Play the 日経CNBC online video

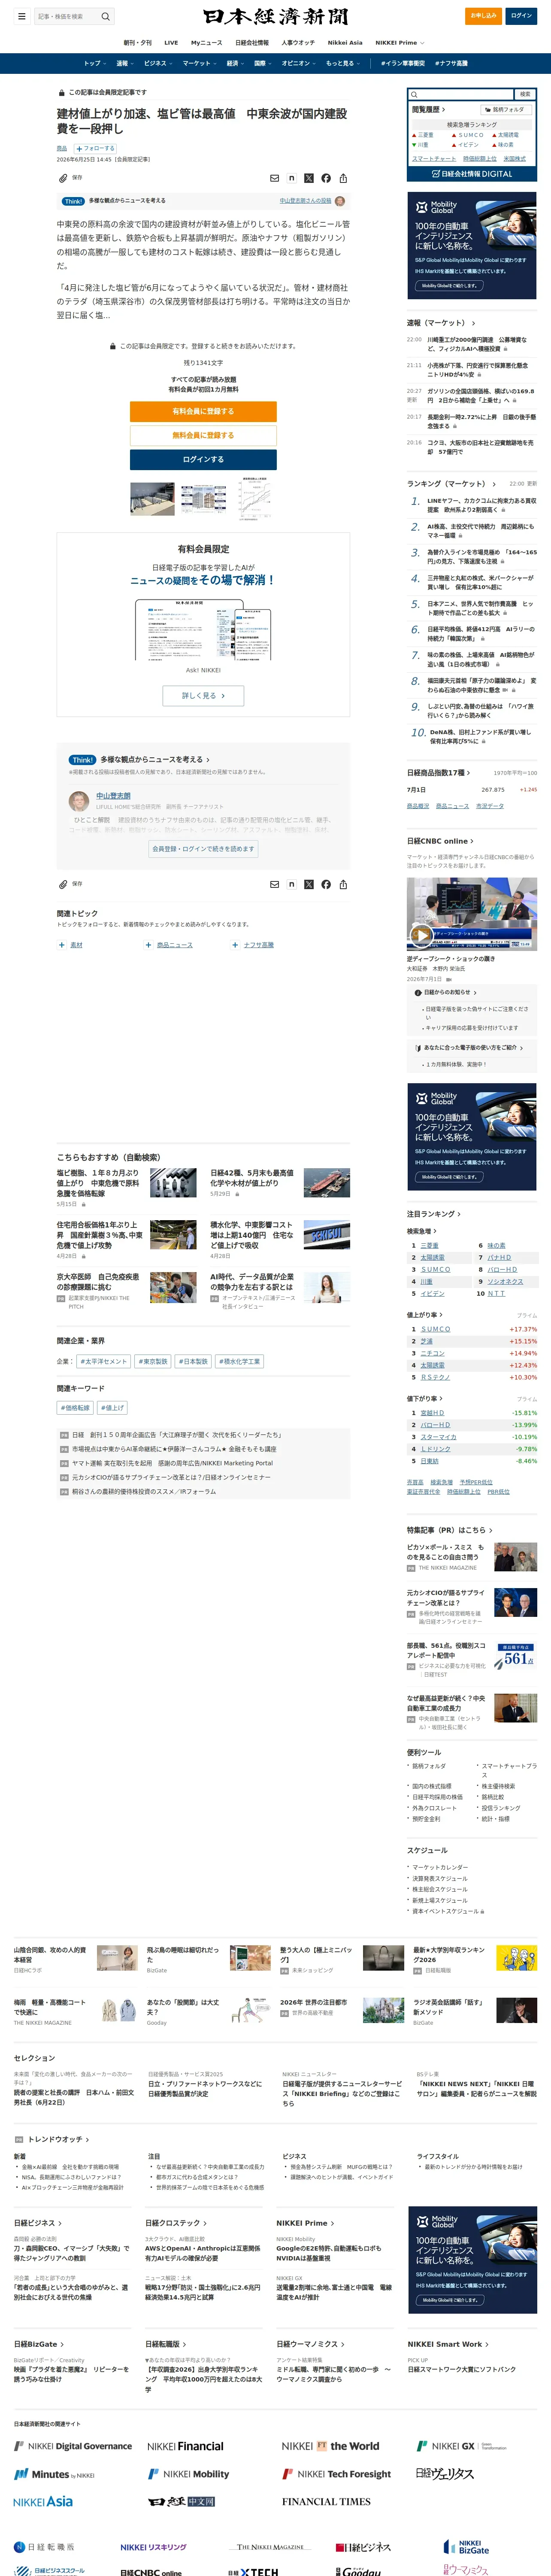tap(421, 936)
